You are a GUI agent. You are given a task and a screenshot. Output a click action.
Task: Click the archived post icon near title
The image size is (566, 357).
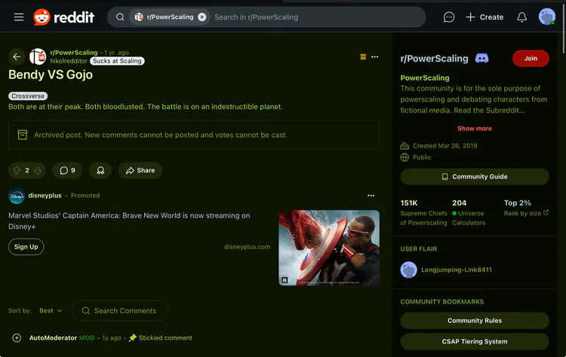click(363, 56)
